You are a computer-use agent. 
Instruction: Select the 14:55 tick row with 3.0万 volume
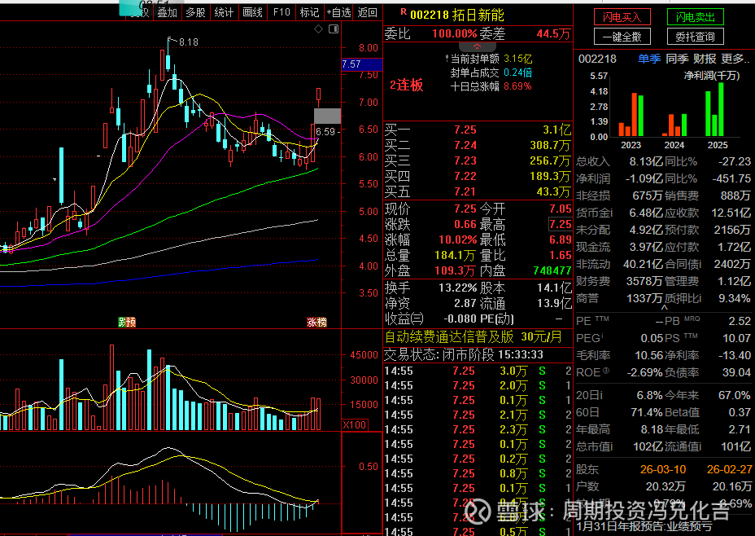pyautogui.click(x=478, y=371)
